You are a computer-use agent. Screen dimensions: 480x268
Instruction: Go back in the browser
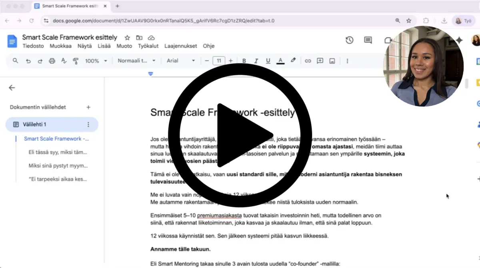pyautogui.click(x=7, y=21)
